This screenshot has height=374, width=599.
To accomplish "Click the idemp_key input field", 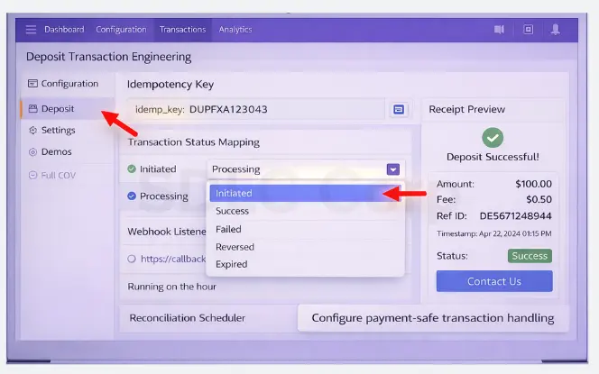I will coord(256,110).
